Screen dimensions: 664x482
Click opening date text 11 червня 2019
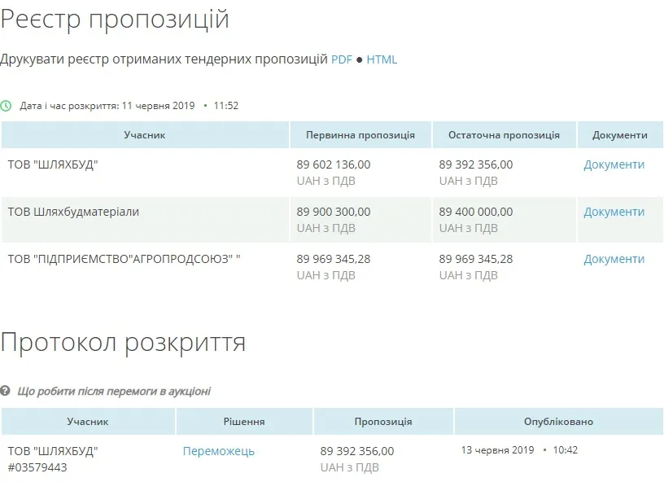click(159, 106)
